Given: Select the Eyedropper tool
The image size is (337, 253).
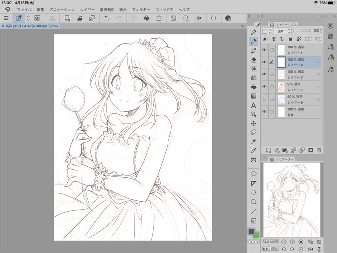Looking at the screenshot, I should tap(254, 151).
